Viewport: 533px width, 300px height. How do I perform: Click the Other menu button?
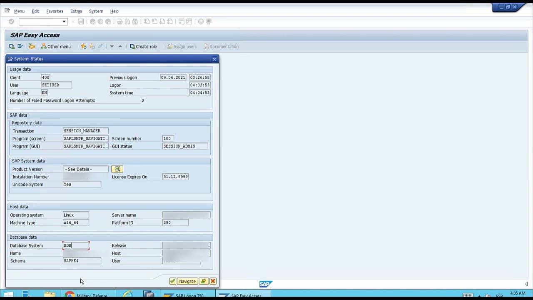click(56, 46)
